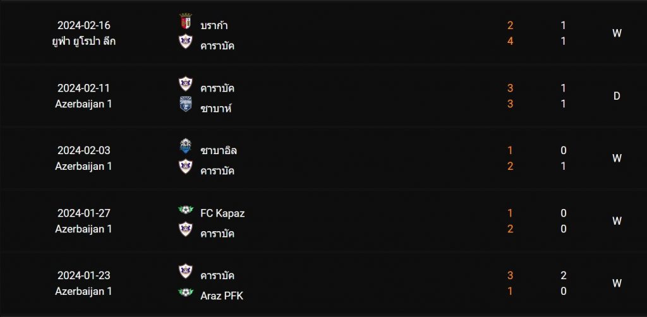Click the Braga club crest icon
This screenshot has width=647, height=317.
tap(186, 21)
